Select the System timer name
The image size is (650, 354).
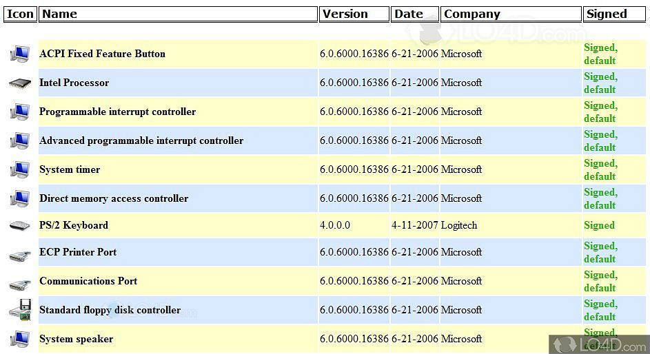pos(70,169)
